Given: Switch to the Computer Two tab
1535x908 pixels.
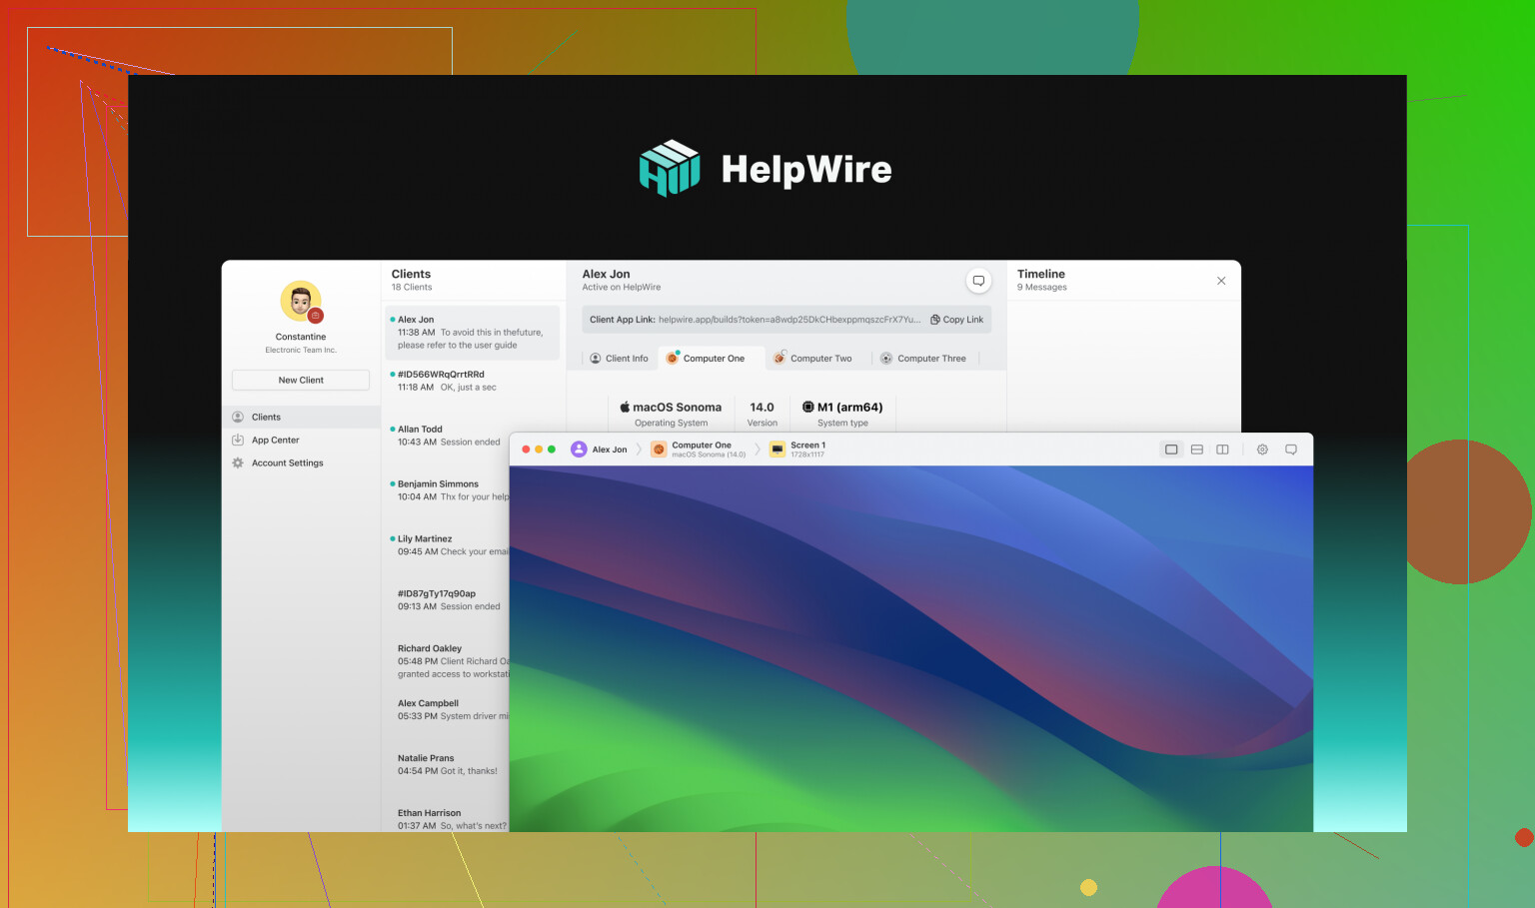Looking at the screenshot, I should [813, 359].
